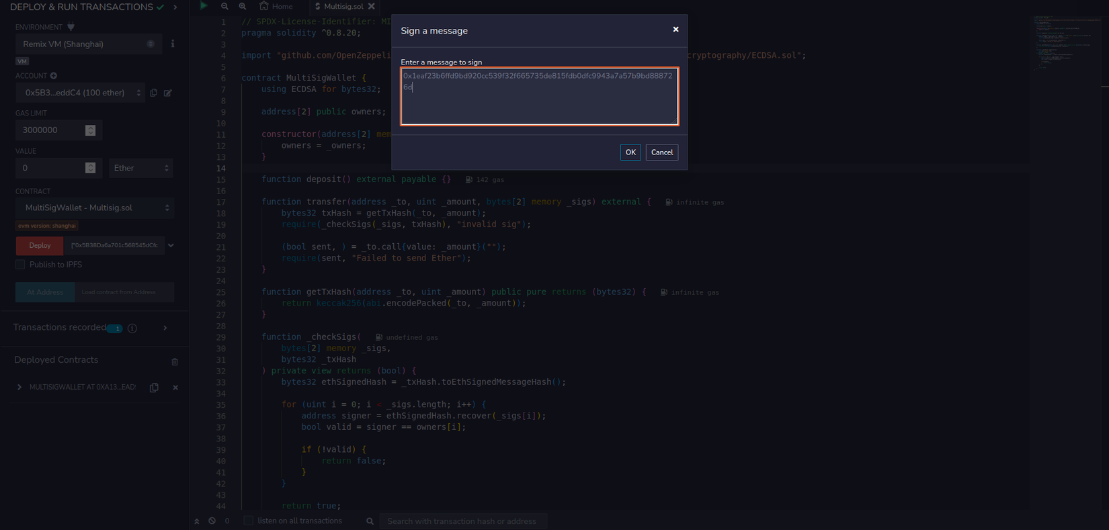This screenshot has width=1109, height=530.
Task: Select the Multisig.sol editor tab
Action: [343, 7]
